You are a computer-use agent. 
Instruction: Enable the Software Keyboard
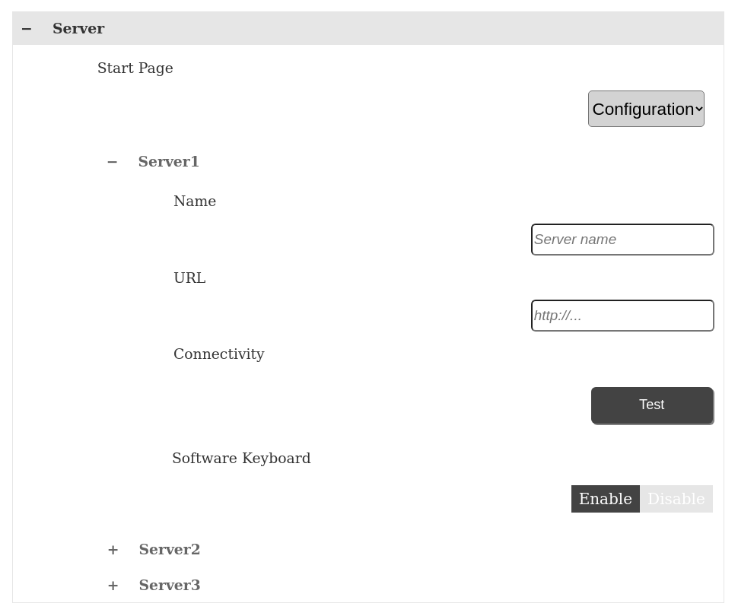[x=605, y=499]
